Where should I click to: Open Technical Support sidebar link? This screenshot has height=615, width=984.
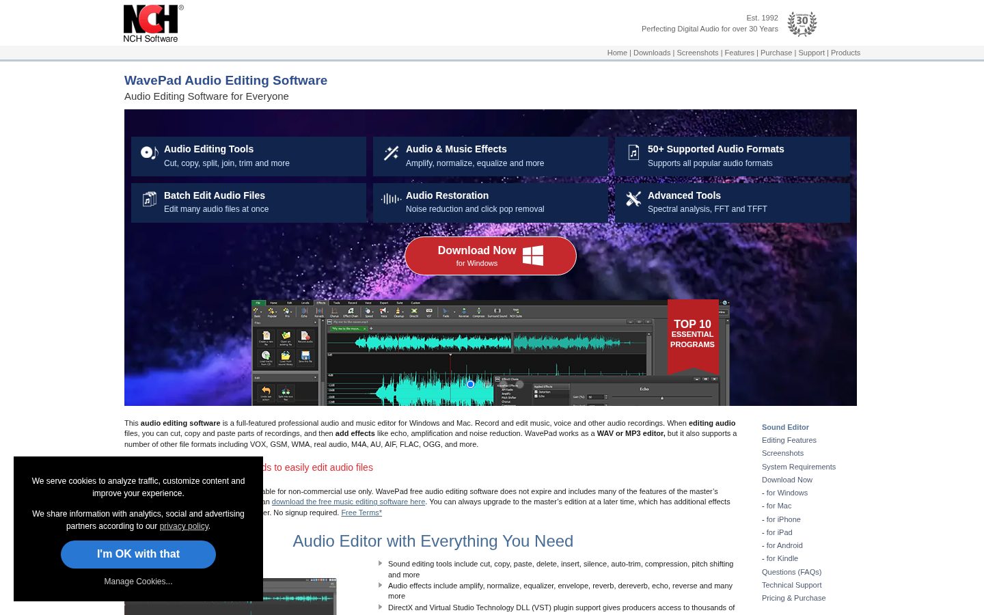791,585
